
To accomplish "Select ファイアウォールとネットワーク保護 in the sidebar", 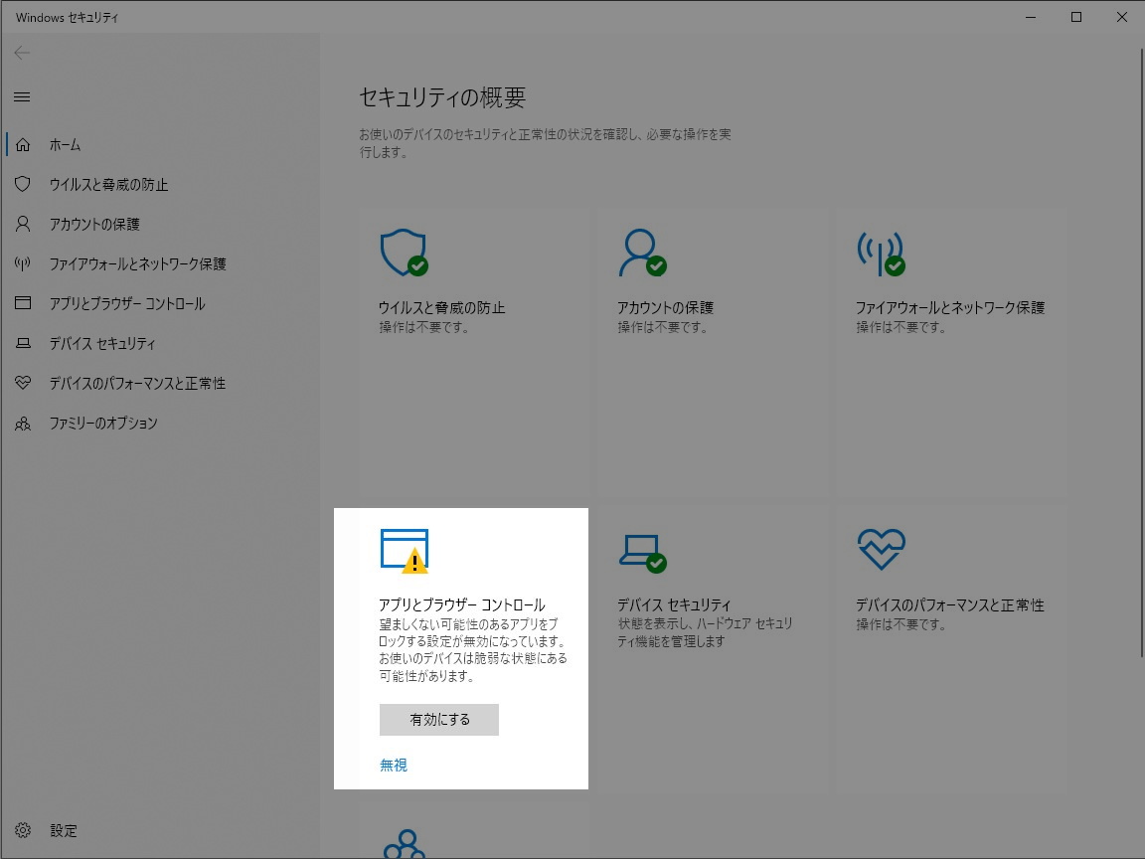I will tap(137, 263).
